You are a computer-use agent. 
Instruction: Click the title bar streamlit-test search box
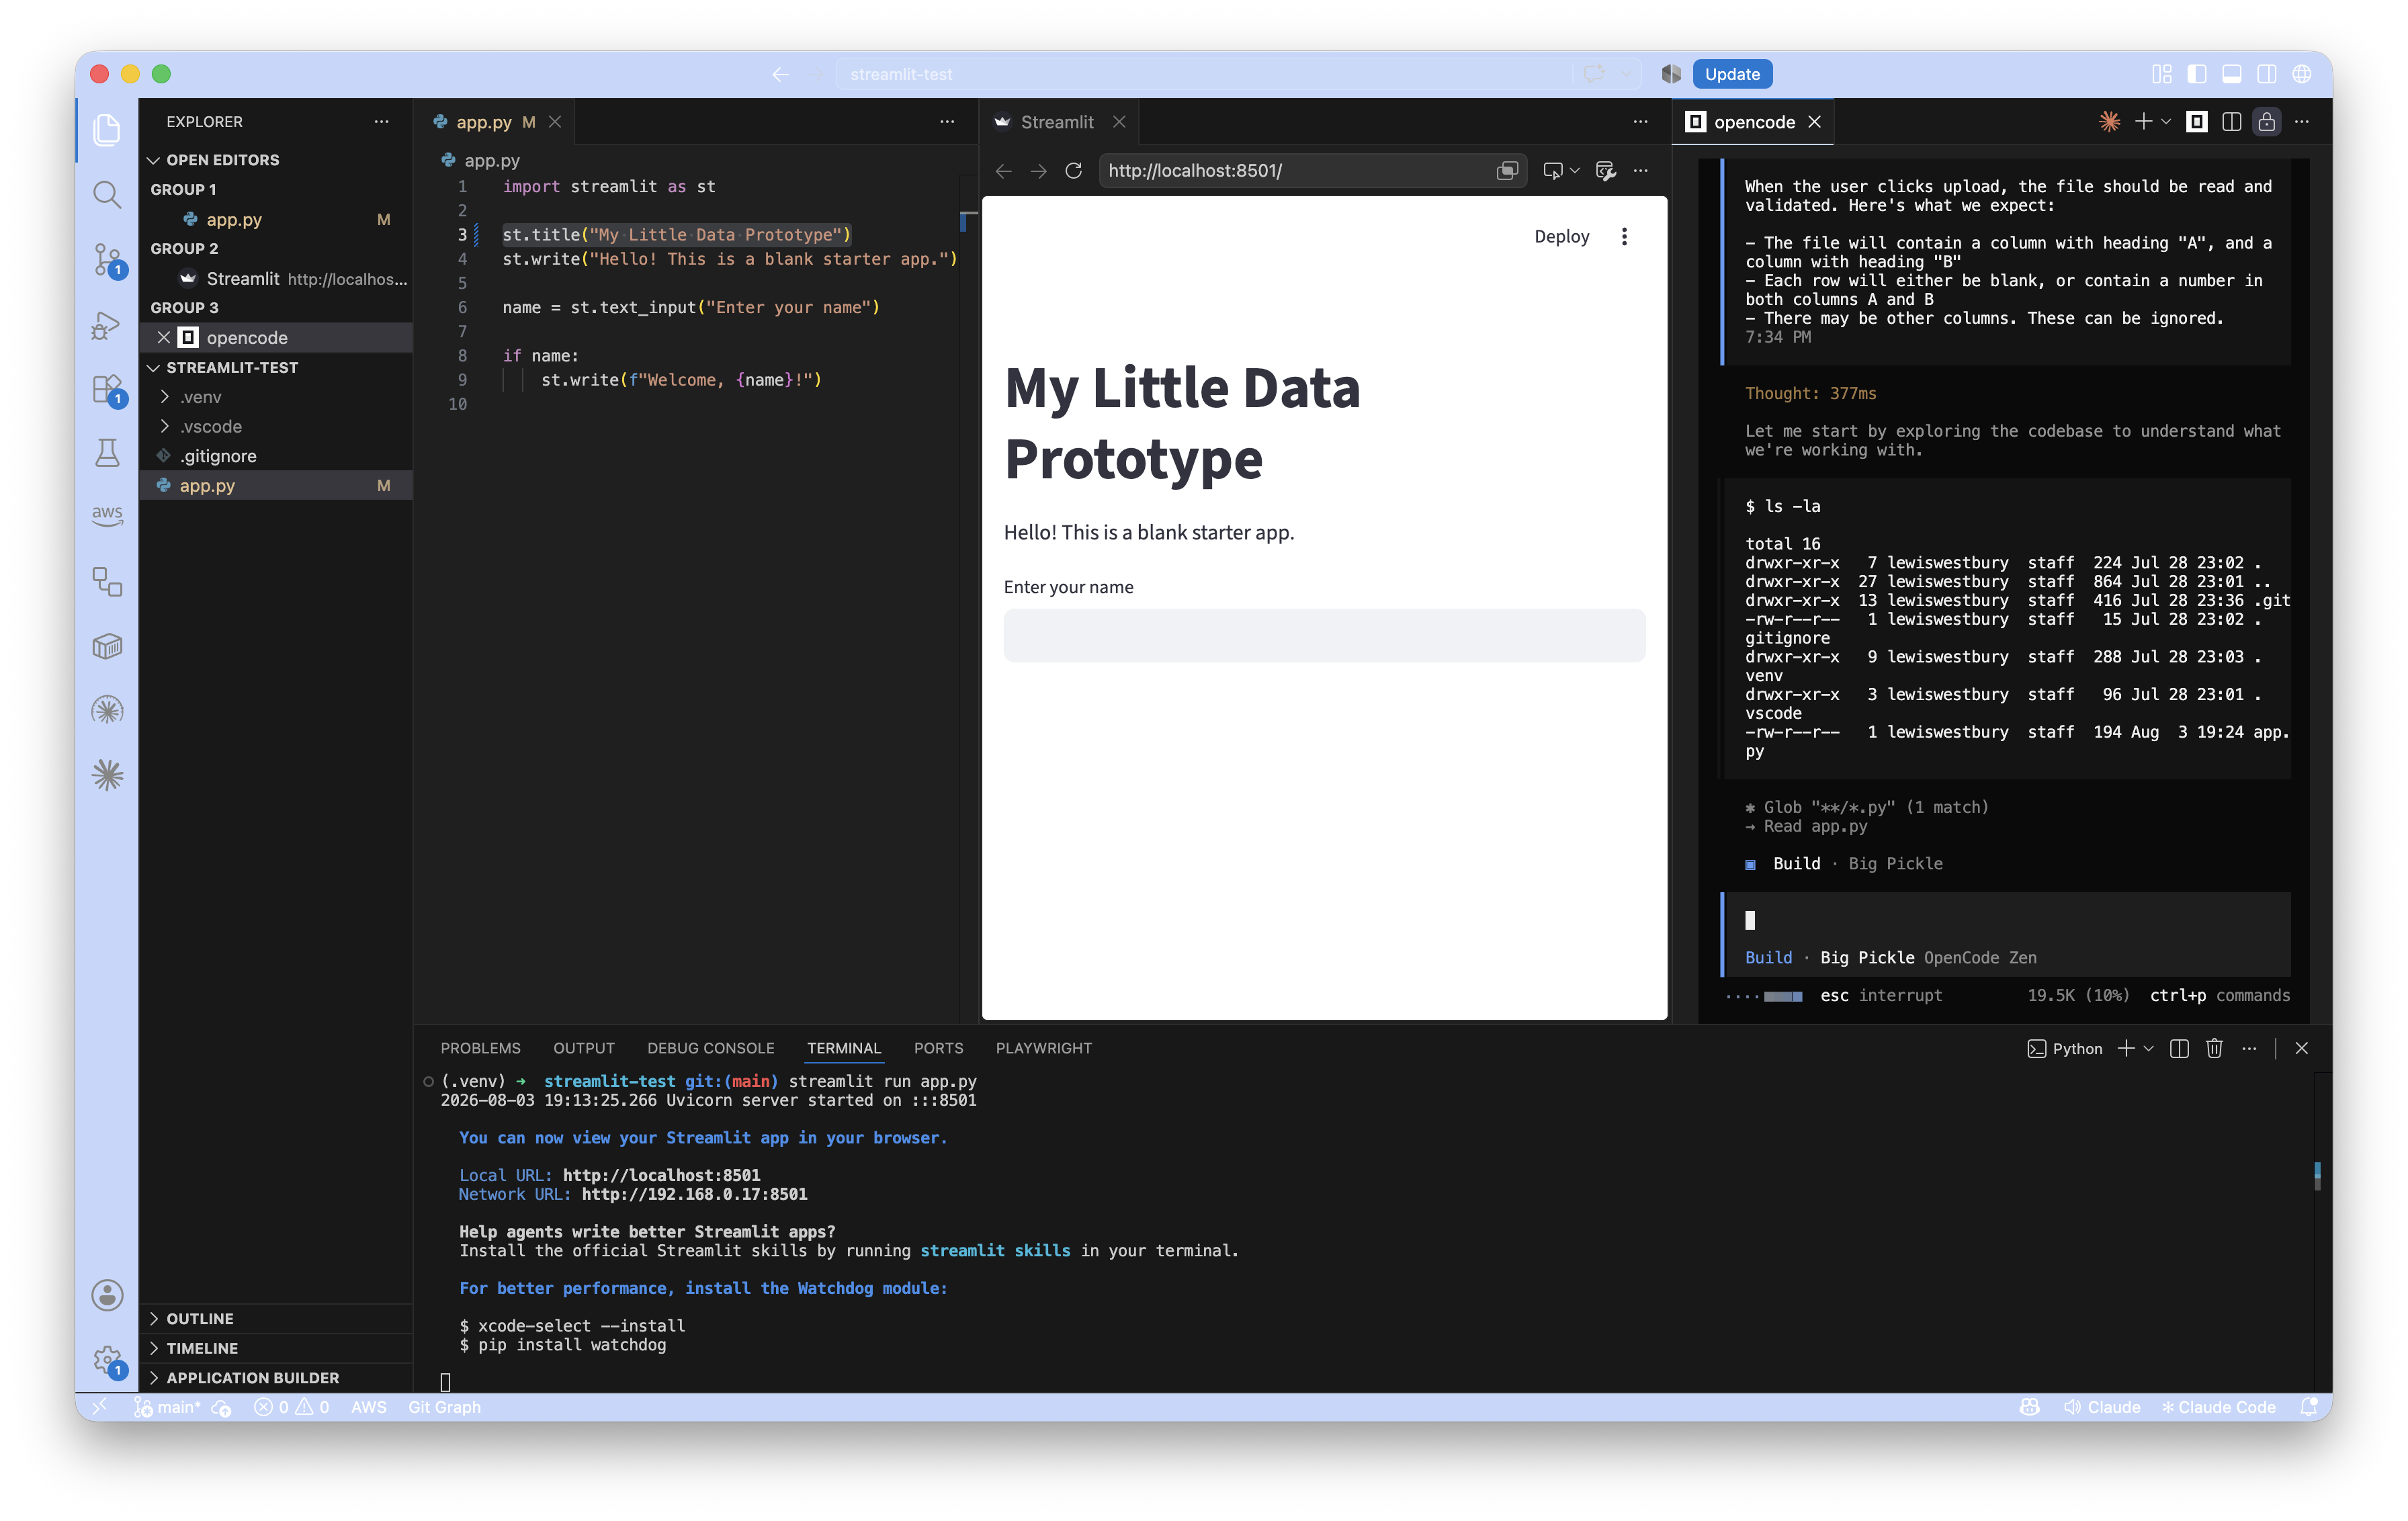click(1205, 74)
